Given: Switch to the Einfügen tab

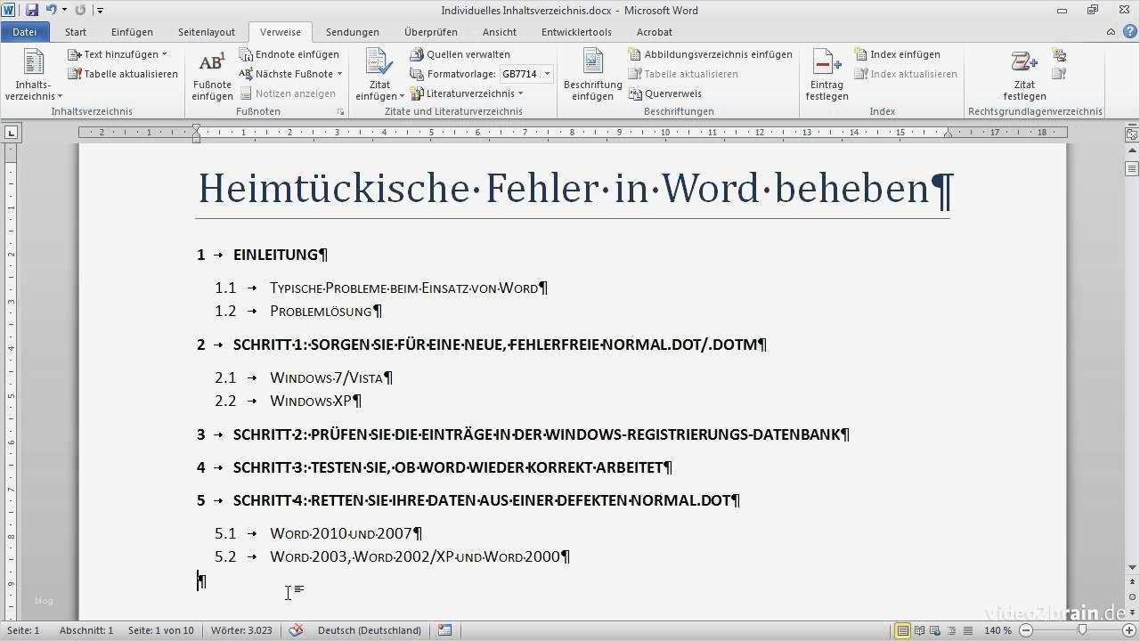Looking at the screenshot, I should click(x=132, y=32).
